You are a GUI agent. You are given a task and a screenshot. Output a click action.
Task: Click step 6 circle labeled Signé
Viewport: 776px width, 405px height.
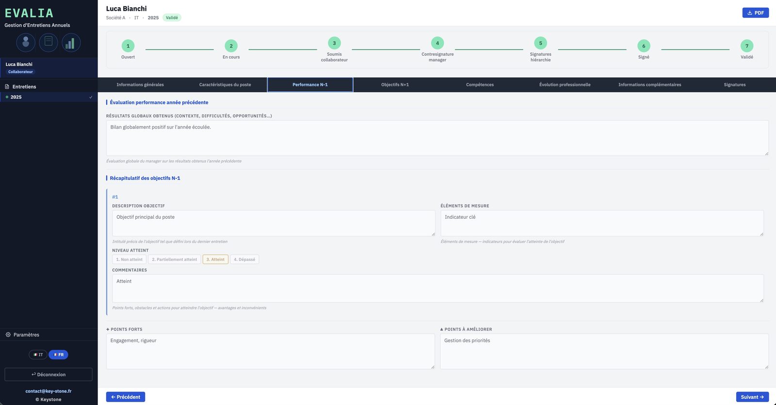(644, 46)
